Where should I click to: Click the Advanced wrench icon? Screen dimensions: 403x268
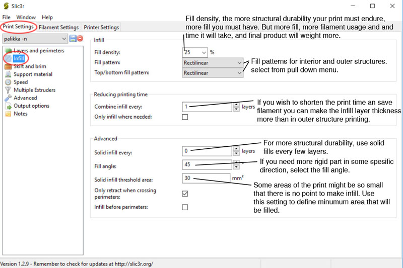(x=8, y=98)
